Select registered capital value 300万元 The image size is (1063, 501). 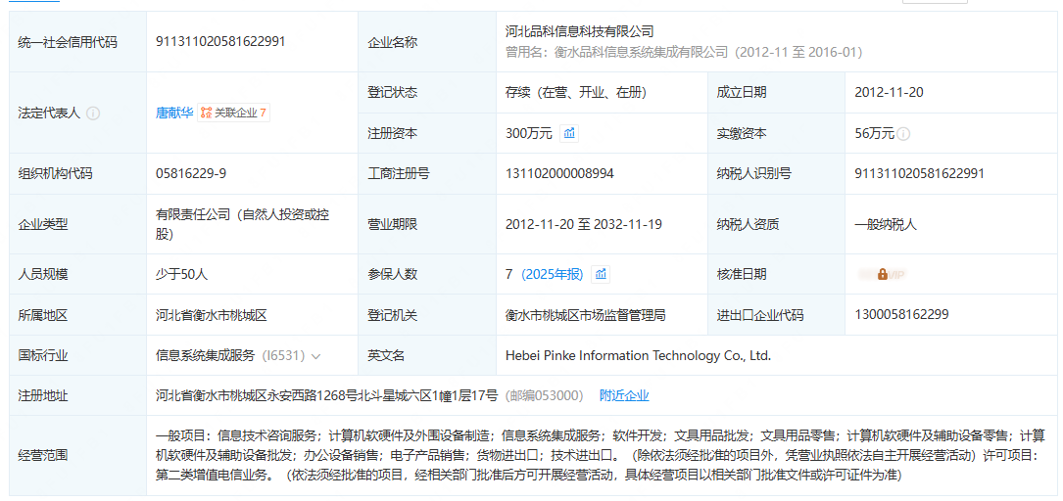point(529,134)
